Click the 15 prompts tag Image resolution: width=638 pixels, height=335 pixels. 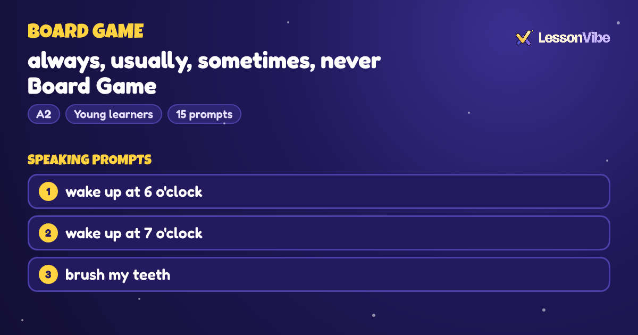[204, 114]
